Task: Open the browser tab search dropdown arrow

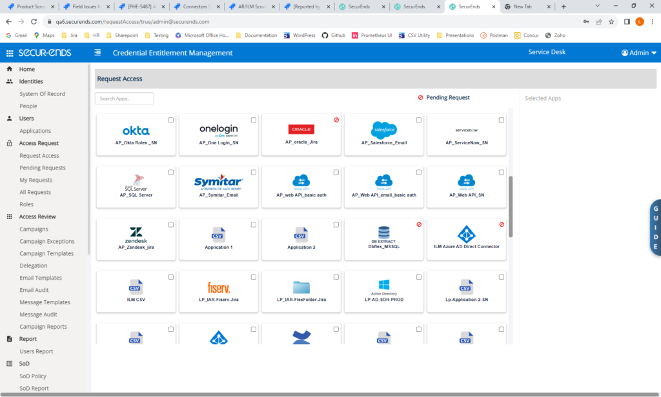Action: pos(597,6)
